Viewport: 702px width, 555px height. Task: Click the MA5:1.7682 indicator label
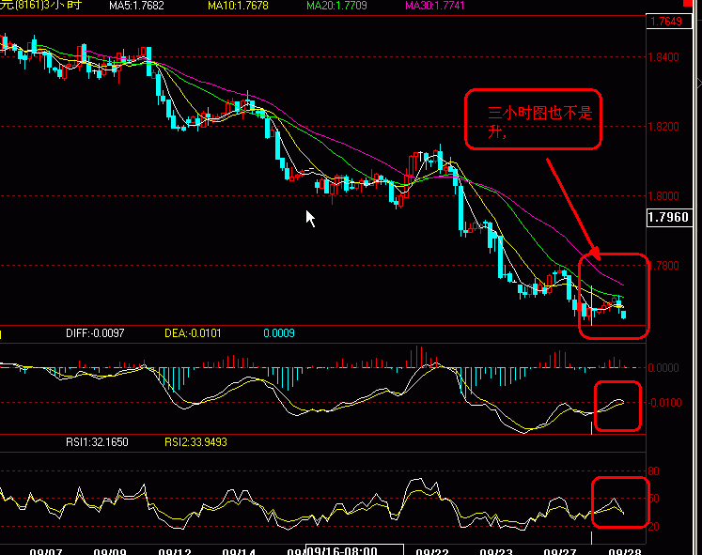pyautogui.click(x=136, y=6)
